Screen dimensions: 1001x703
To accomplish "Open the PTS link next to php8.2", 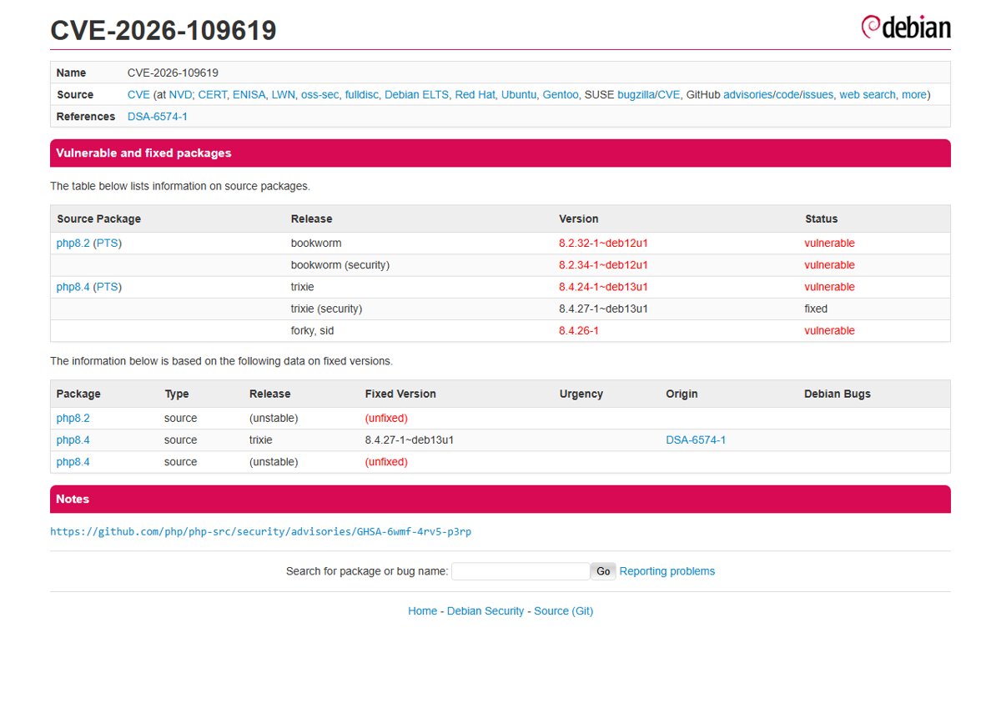I will point(108,244).
